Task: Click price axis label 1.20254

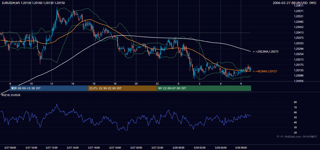Action: point(299,54)
